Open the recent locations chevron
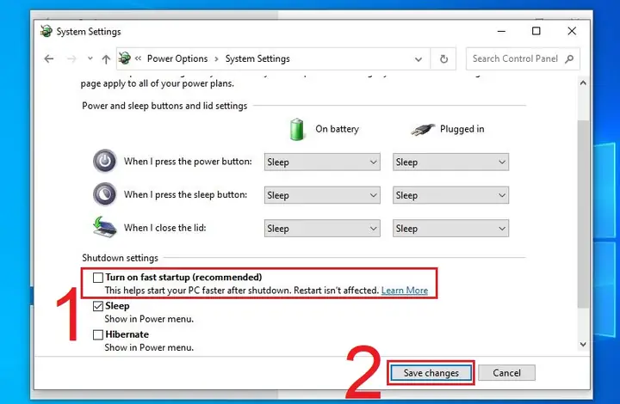 (90, 58)
